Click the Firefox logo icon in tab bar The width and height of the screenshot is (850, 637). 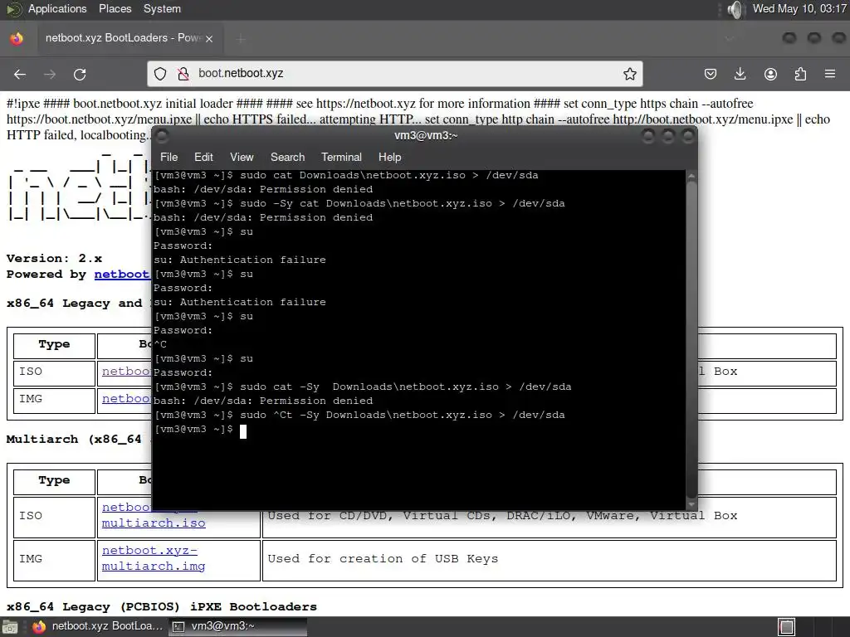tap(17, 38)
